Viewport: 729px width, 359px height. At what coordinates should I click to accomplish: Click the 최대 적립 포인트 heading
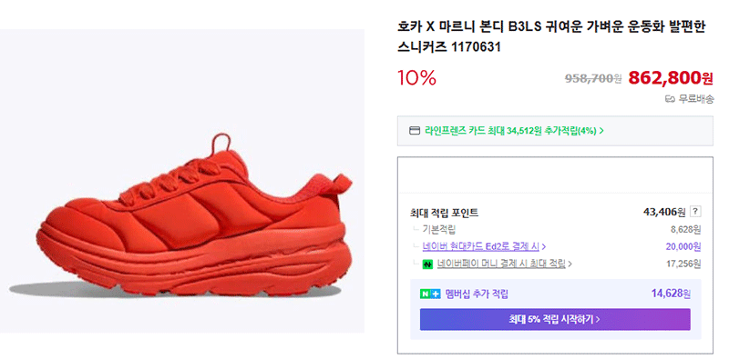pyautogui.click(x=444, y=213)
